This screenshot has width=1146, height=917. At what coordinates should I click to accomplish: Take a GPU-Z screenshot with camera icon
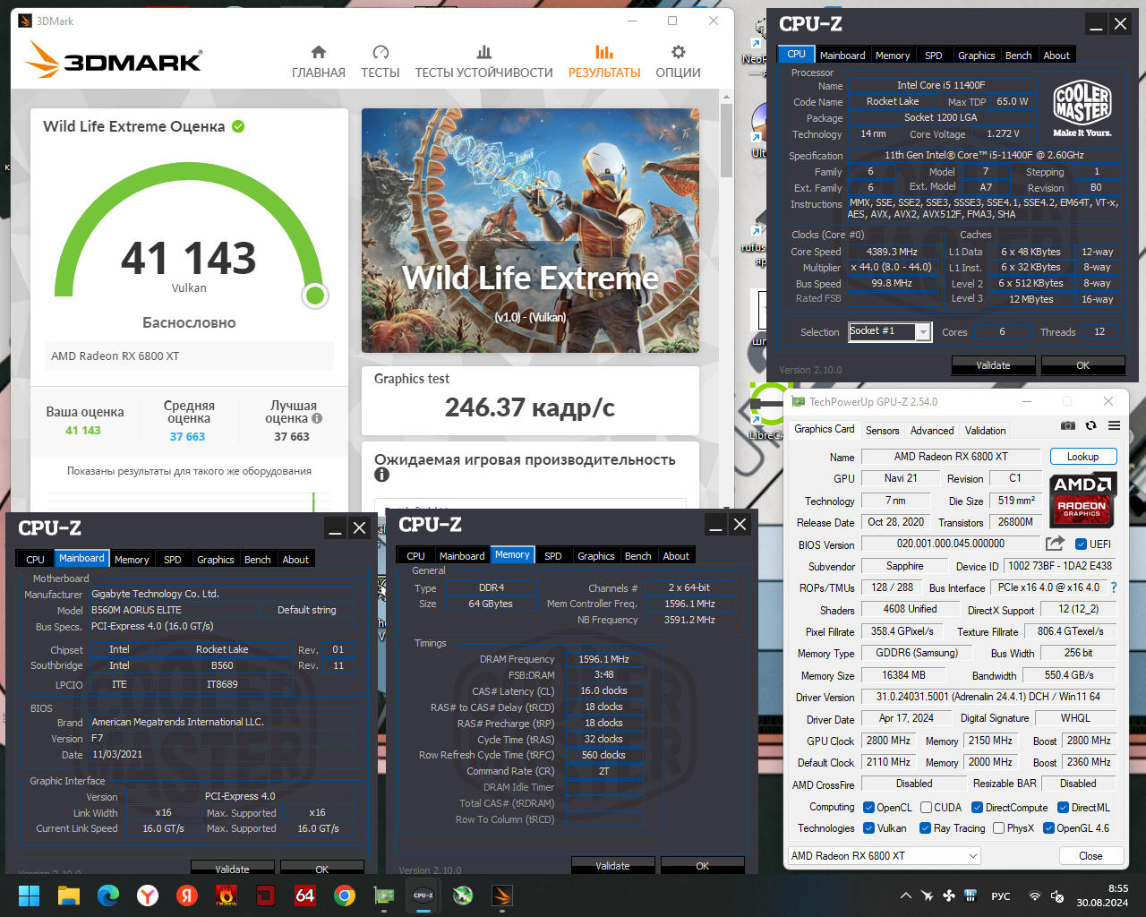click(1067, 426)
